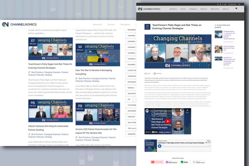
Task: Open the 27 Apr TeamViewer podcast thumbnail on left page
Action: coord(51,49)
